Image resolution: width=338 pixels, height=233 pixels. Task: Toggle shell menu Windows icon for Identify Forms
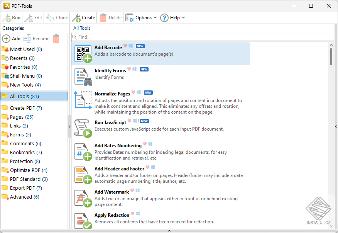click(135, 69)
